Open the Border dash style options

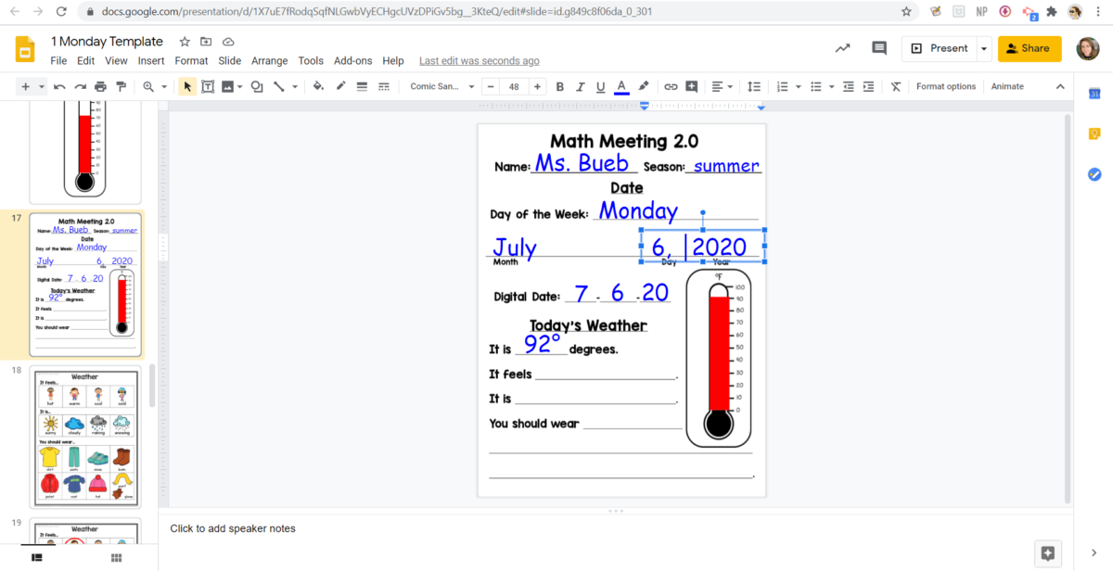(383, 86)
